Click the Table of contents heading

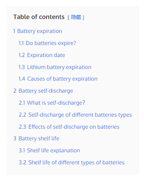coord(39,17)
